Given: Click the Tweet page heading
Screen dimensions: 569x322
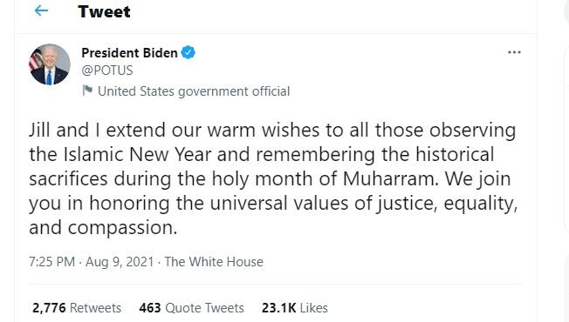Looking at the screenshot, I should point(104,11).
